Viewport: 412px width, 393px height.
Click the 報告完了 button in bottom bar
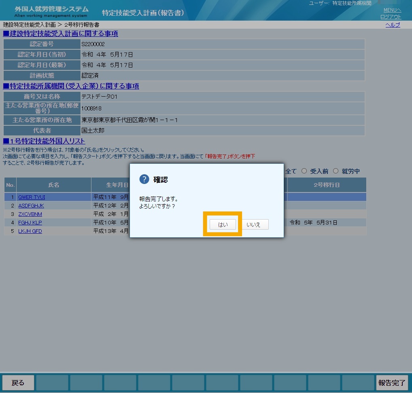pyautogui.click(x=392, y=383)
